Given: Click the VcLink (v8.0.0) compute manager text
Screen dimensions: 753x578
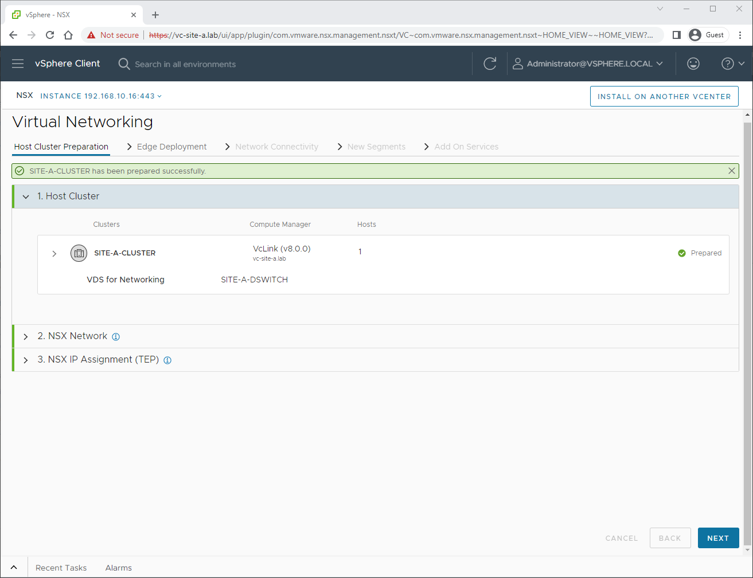Looking at the screenshot, I should tap(282, 249).
